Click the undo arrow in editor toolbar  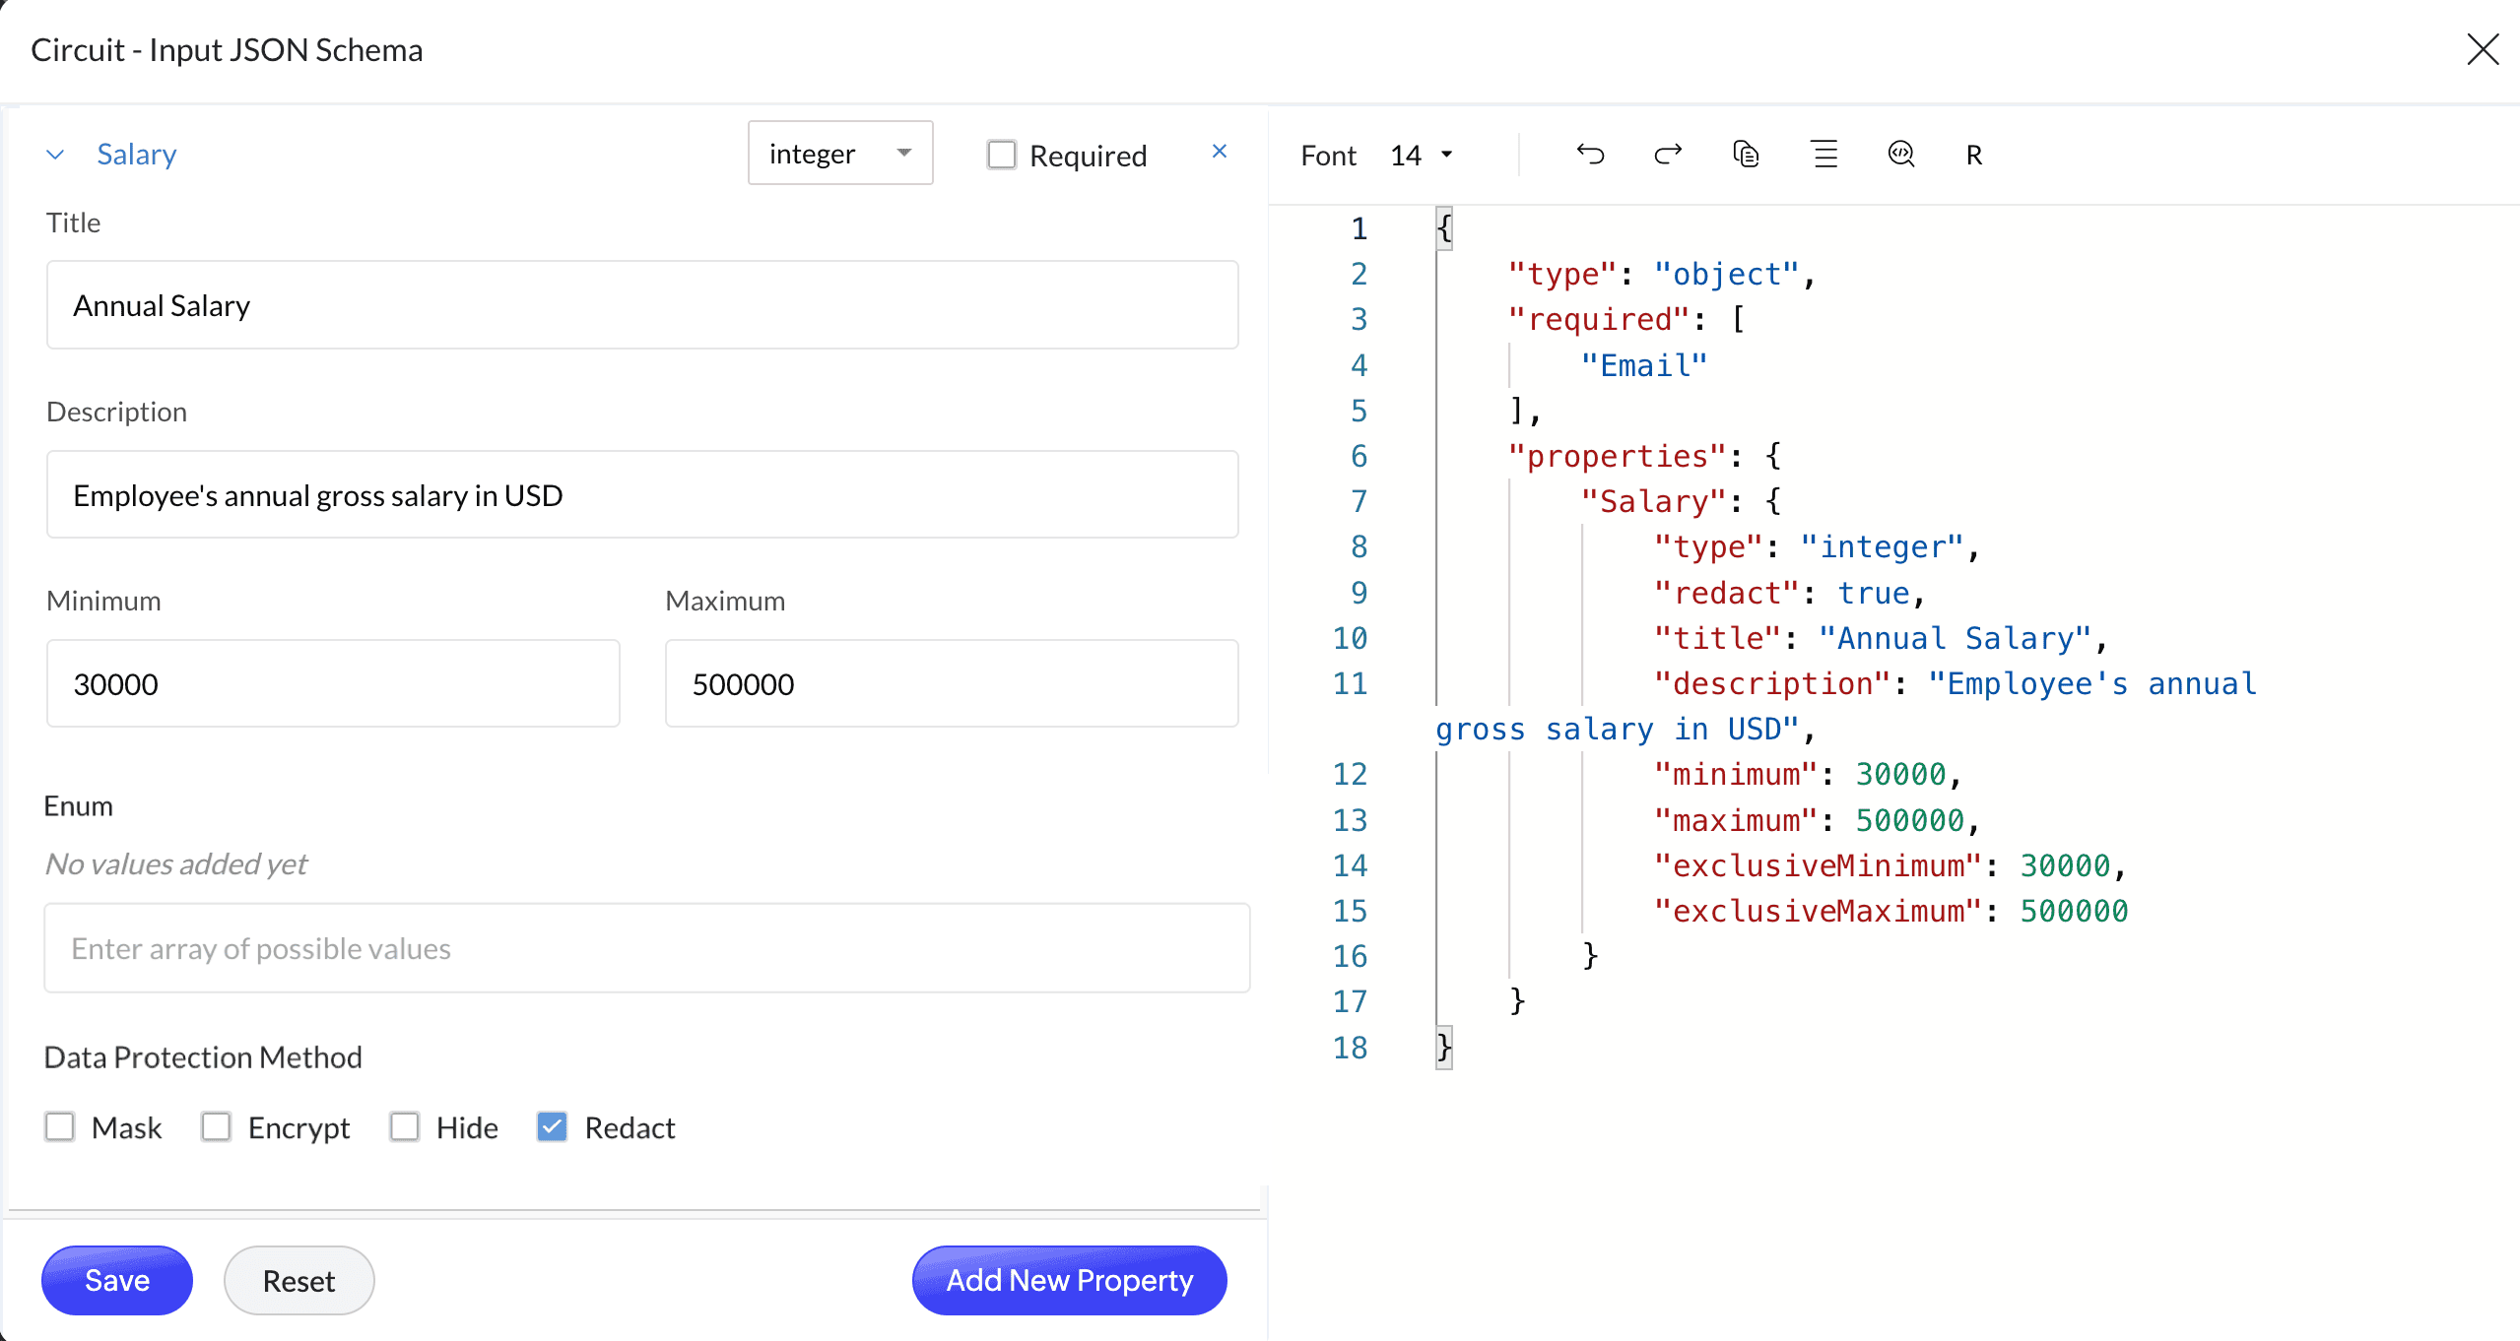1590,155
